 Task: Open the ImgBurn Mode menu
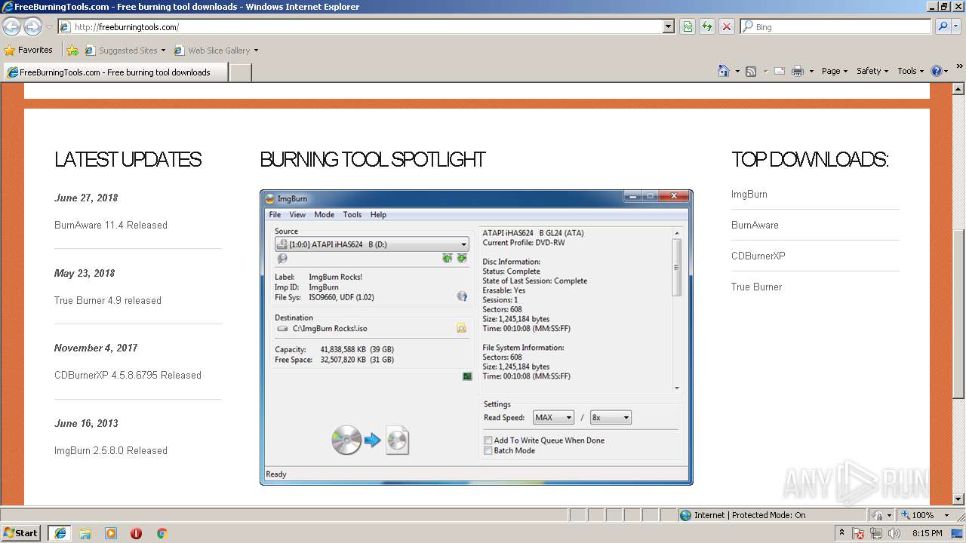click(324, 215)
